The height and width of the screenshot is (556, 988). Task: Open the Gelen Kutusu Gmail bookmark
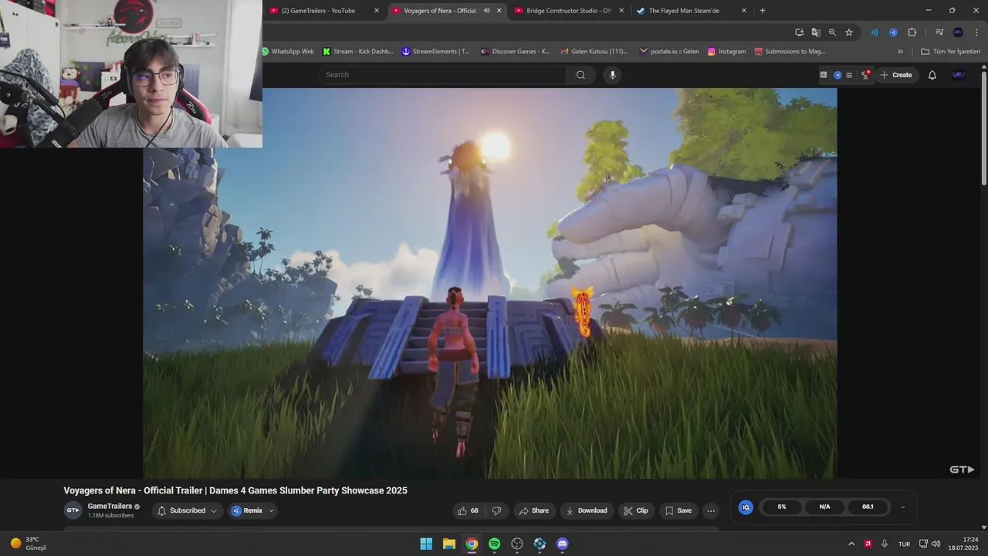point(594,52)
